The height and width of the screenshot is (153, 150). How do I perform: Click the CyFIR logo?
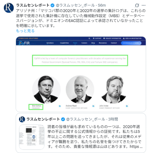pos(24,43)
